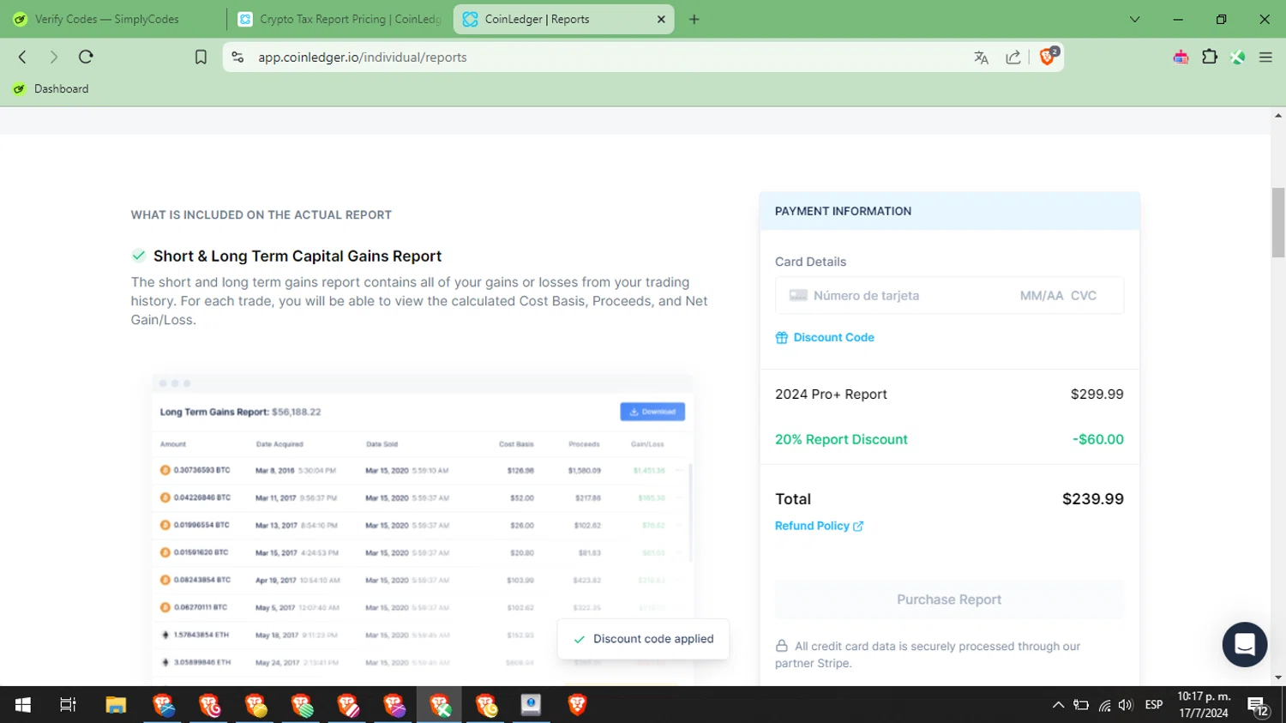This screenshot has width=1286, height=723.
Task: Open Task View on the taskbar
Action: click(x=68, y=705)
